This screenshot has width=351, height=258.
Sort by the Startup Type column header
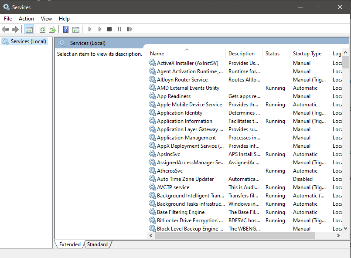tap(310, 54)
